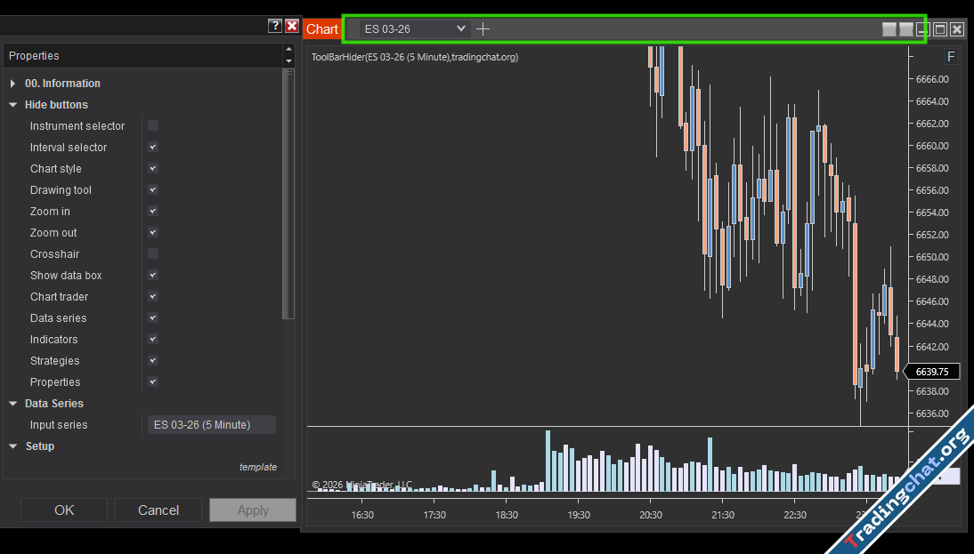Screen dimensions: 974x554
Task: Enable the Instrument selector checkbox
Action: click(x=153, y=126)
